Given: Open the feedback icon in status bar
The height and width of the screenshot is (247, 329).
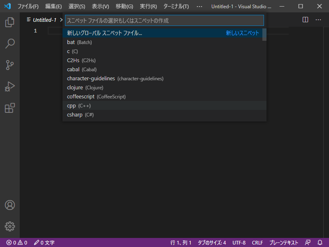Looking at the screenshot, I should [308, 242].
